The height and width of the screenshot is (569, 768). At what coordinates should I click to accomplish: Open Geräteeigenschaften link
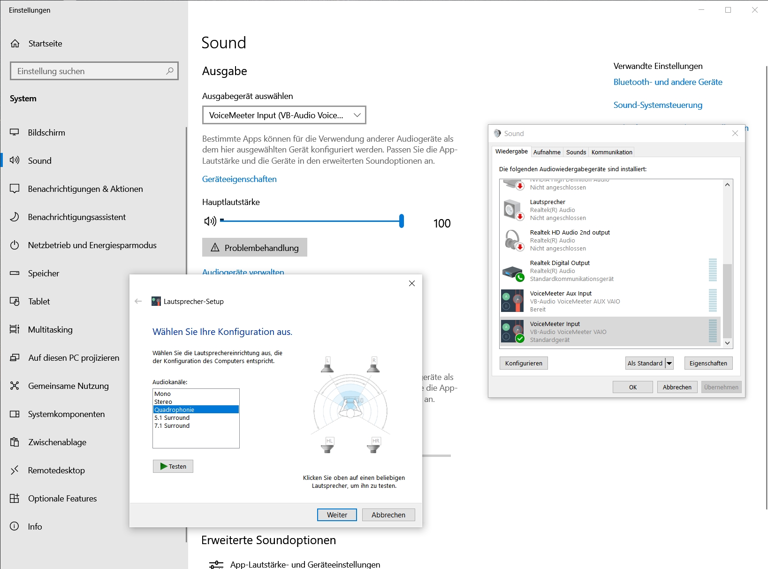[239, 179]
